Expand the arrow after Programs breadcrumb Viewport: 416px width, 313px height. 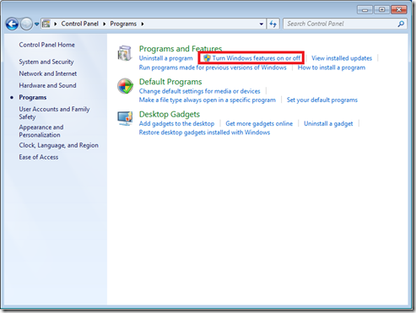pyautogui.click(x=143, y=24)
